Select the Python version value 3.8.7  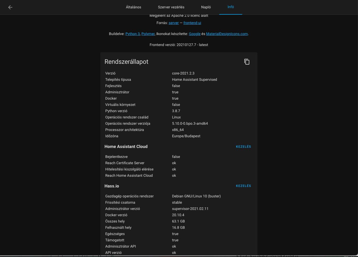coord(176,111)
